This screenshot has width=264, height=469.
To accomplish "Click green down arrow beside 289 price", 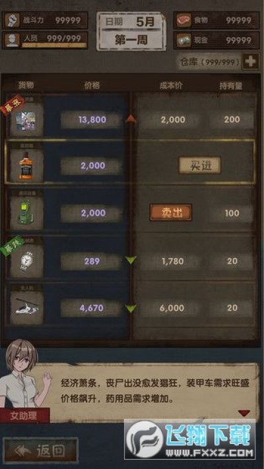I will tap(131, 260).
